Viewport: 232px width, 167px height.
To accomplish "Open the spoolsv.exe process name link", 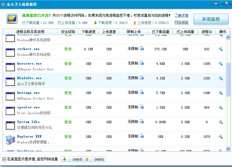I will tap(28, 107).
